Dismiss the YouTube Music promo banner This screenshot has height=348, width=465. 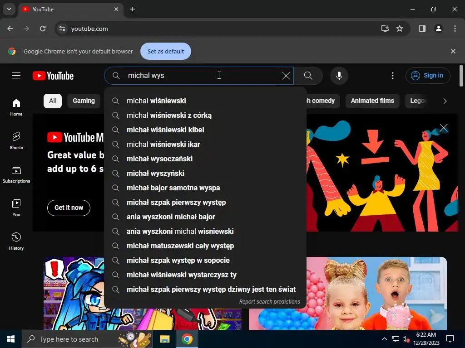(x=444, y=128)
